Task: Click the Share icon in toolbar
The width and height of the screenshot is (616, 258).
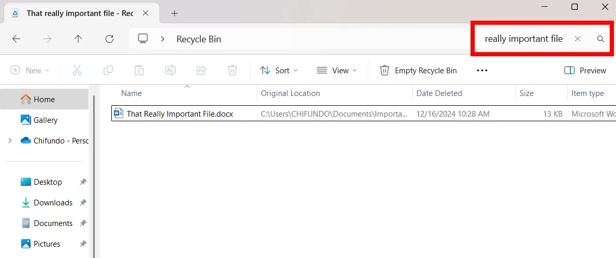Action: [201, 71]
